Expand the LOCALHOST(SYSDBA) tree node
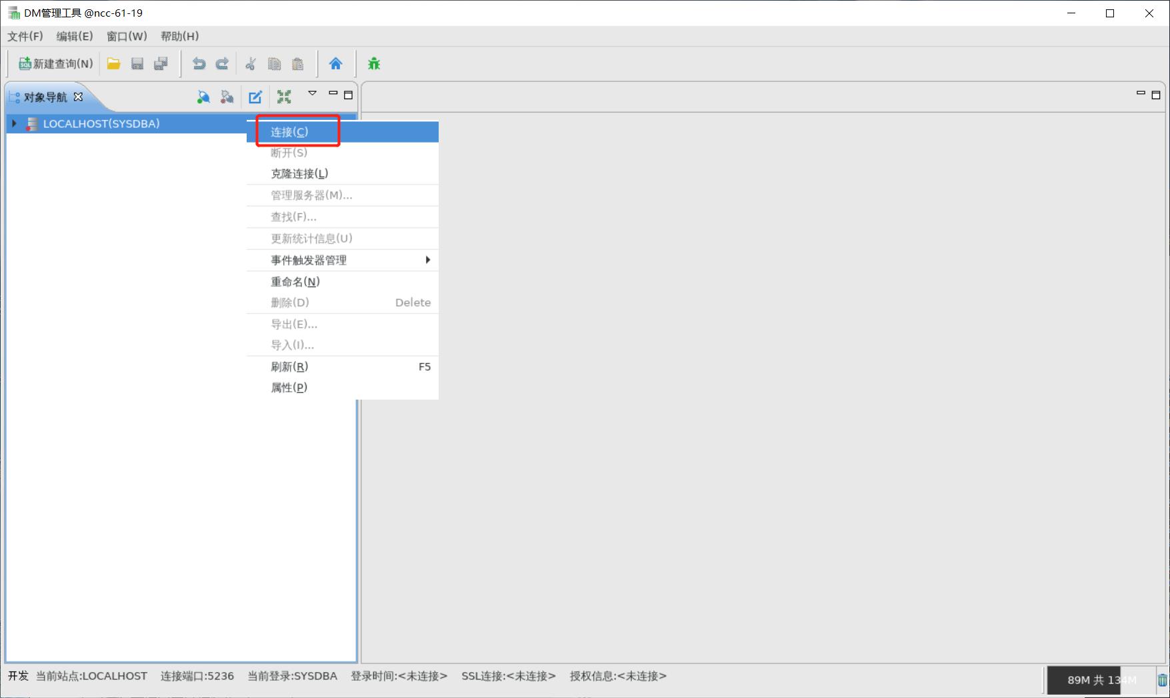 [14, 123]
